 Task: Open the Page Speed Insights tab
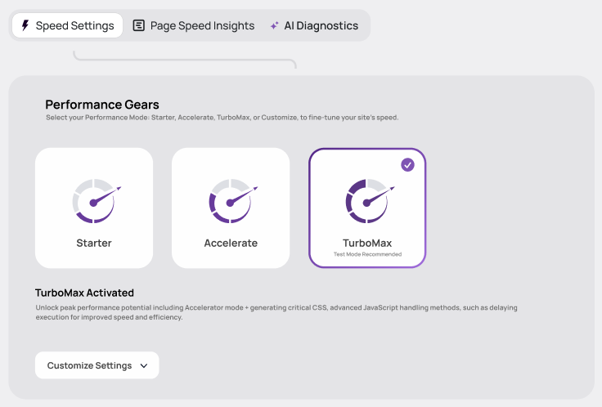pos(194,25)
